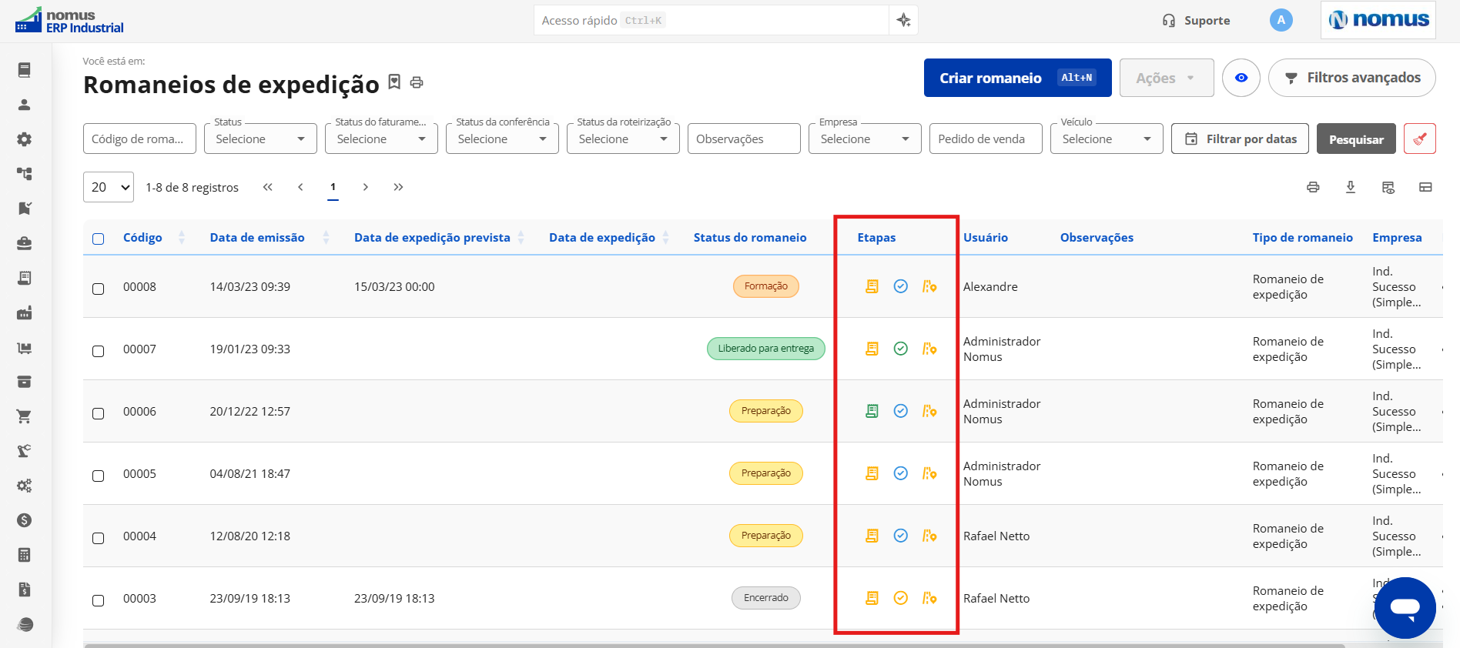1460x648 pixels.
Task: Click the blue check-circle icon for romaneio 00005
Action: point(901,473)
